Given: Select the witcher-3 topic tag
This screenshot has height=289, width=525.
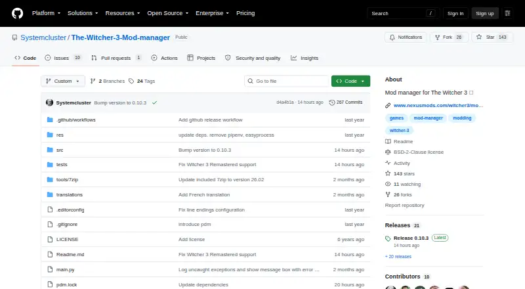Looking at the screenshot, I should pos(399,131).
